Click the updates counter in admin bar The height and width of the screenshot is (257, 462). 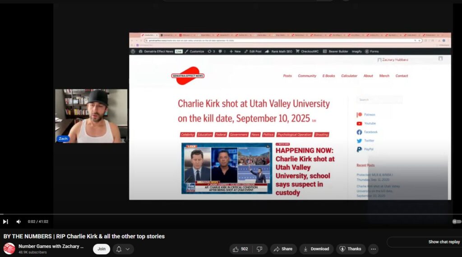(x=211, y=51)
